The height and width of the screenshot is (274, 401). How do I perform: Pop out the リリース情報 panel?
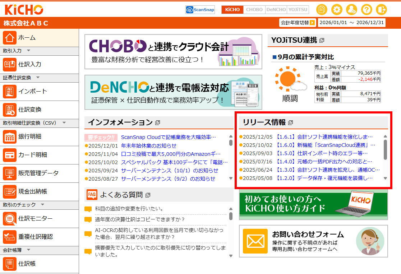[x=291, y=122]
